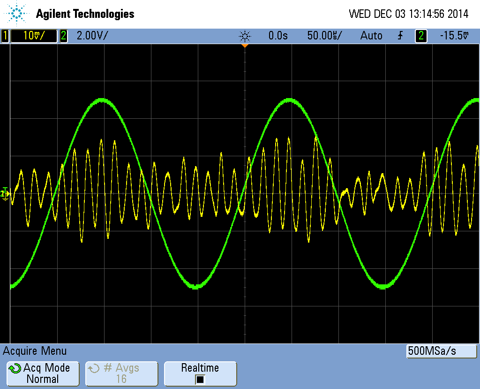Click the rotary icon beside # Avgs
Image resolution: width=480 pixels, height=389 pixels.
94,368
